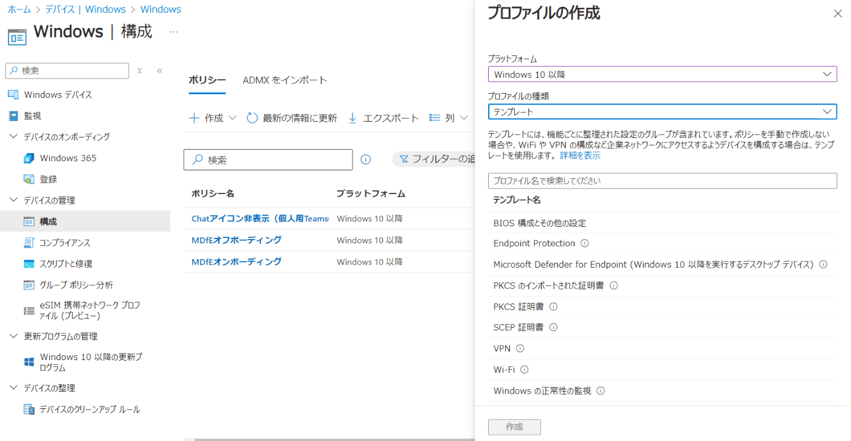The height and width of the screenshot is (441, 851).
Task: Click the 登録 enrollment icon
Action: pyautogui.click(x=29, y=179)
